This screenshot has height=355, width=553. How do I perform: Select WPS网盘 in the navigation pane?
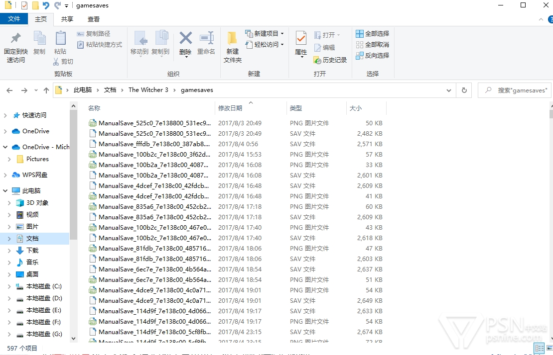(x=34, y=175)
